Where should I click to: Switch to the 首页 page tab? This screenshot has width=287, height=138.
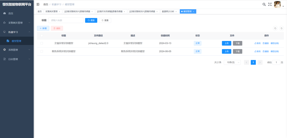coord(39,11)
